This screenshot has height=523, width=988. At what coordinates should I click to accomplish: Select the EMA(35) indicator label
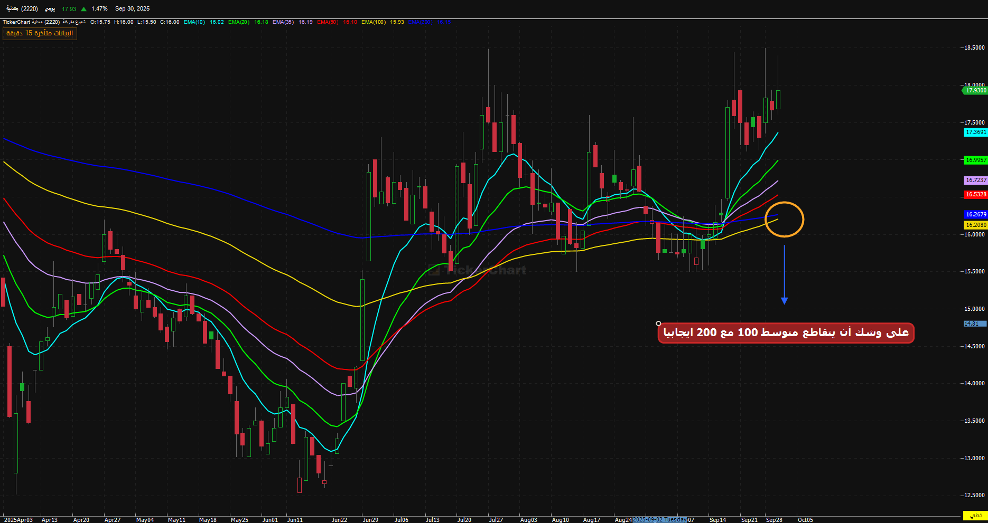[283, 22]
